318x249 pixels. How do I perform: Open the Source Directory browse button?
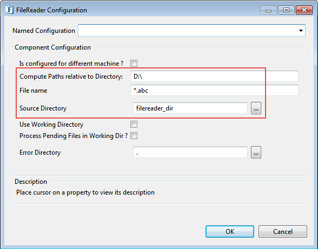pyautogui.click(x=256, y=108)
